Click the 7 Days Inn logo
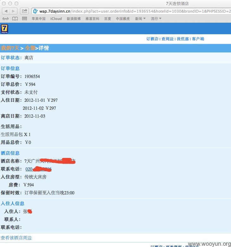This screenshot has height=247, width=231. [x=4, y=29]
